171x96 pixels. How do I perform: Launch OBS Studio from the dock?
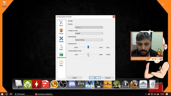tap(63, 84)
